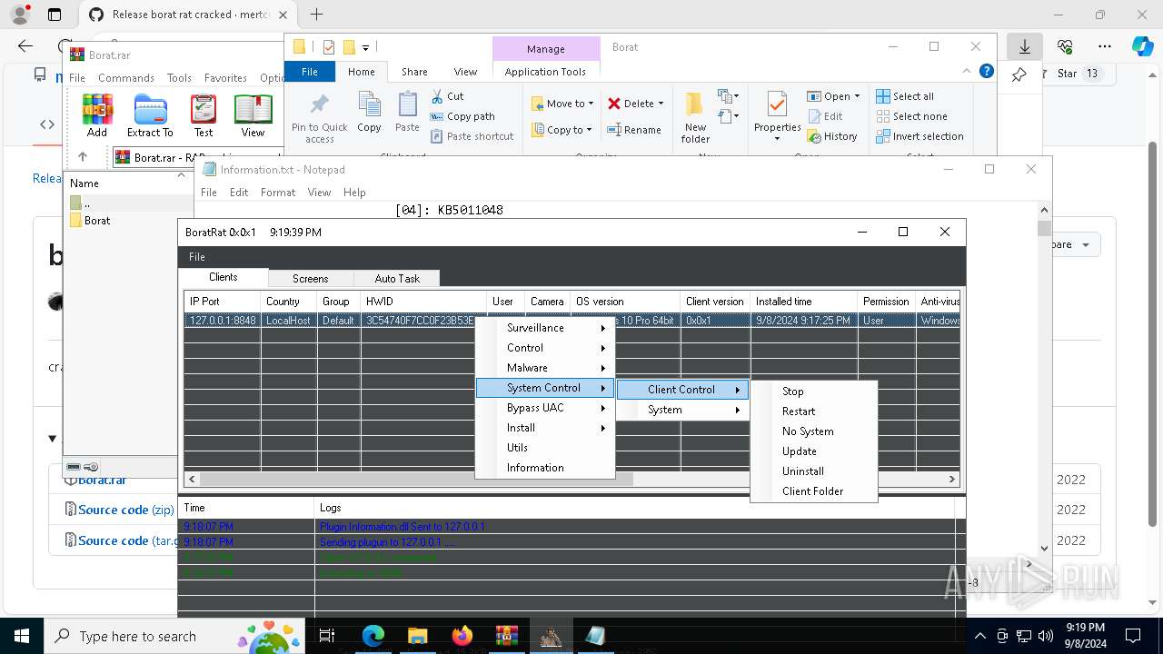
Task: Open the Copy to dropdown
Action: coord(562,130)
